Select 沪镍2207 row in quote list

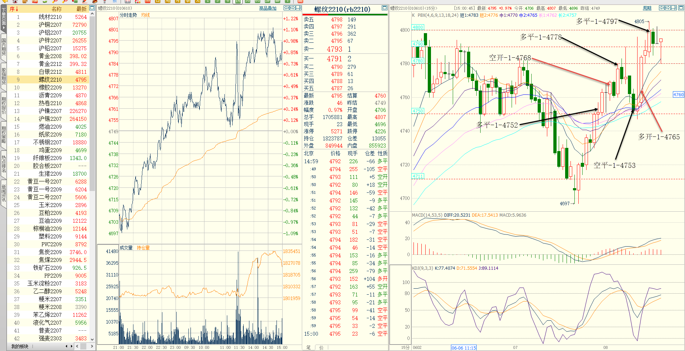pyautogui.click(x=48, y=111)
